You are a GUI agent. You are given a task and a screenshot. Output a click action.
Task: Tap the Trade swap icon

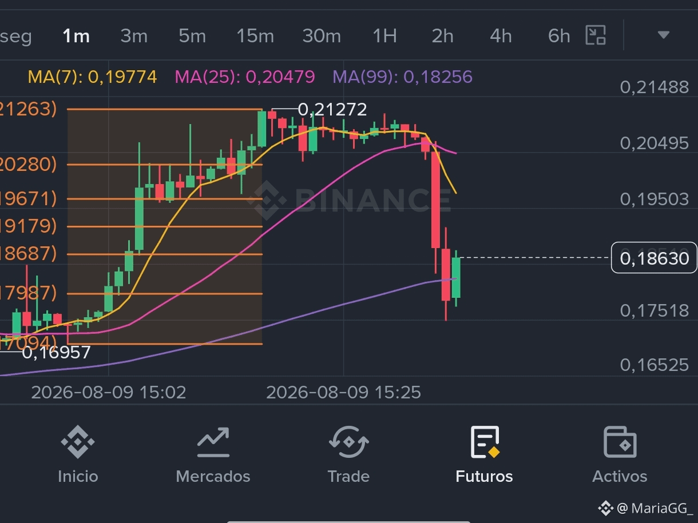click(x=348, y=442)
